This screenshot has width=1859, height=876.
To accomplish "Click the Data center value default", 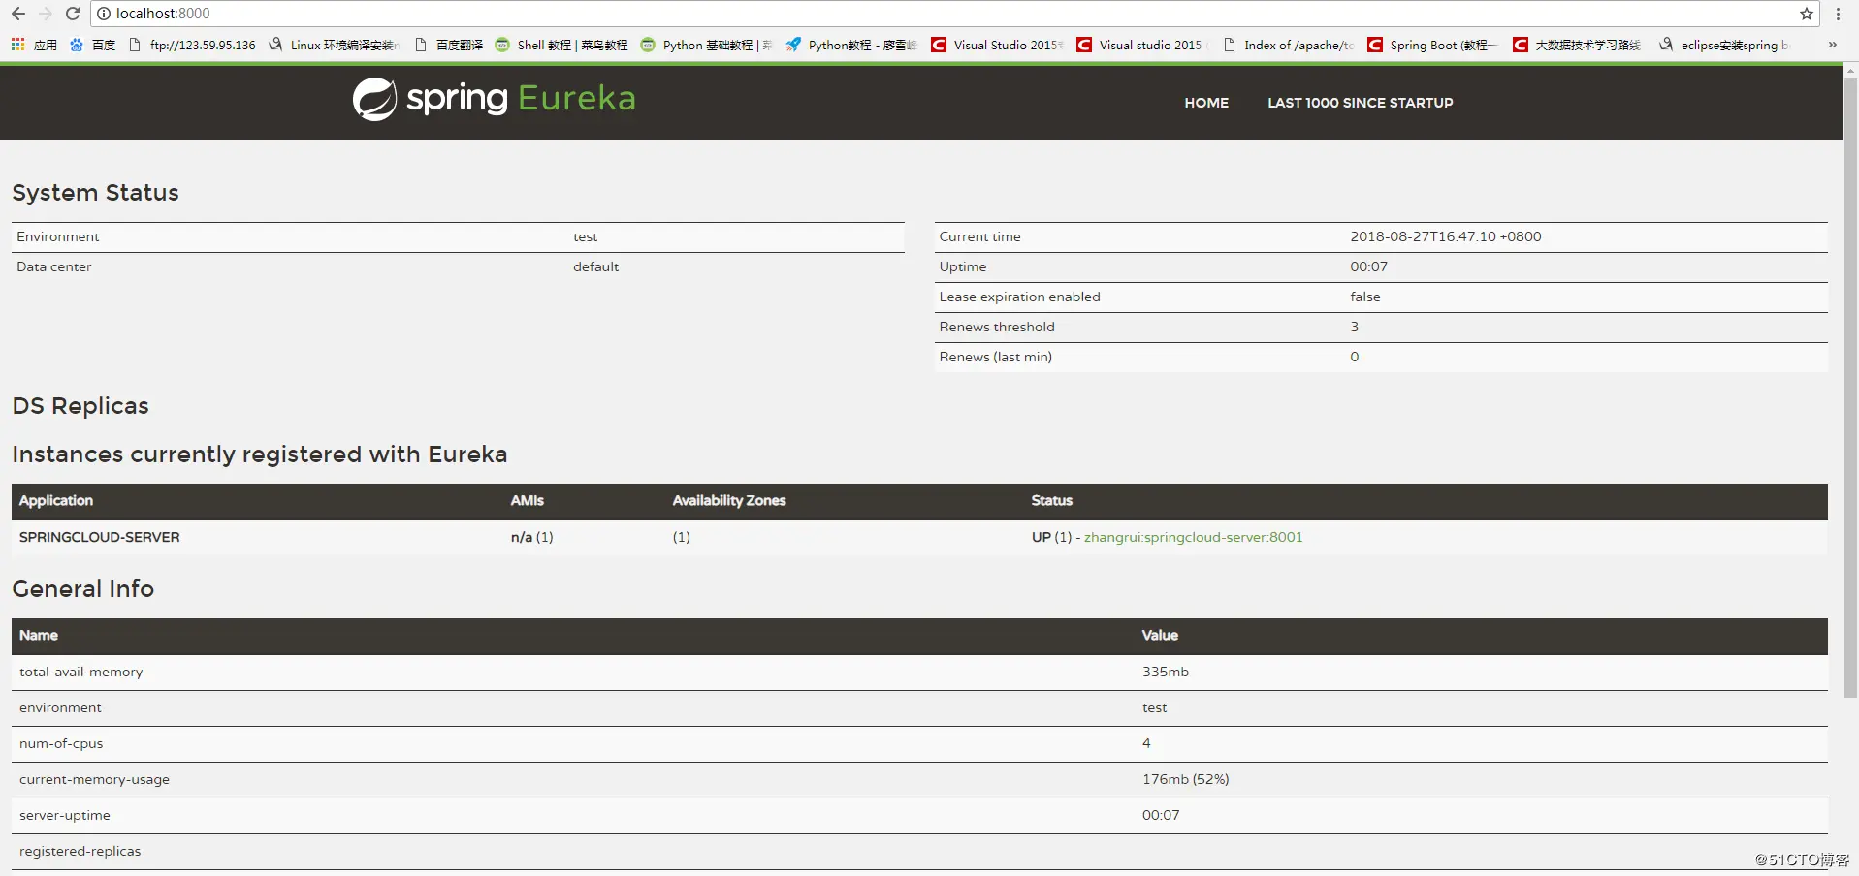I will pos(595,266).
